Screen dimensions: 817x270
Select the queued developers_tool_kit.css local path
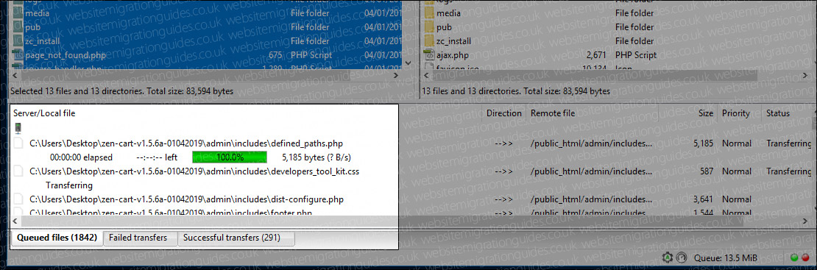pos(194,171)
